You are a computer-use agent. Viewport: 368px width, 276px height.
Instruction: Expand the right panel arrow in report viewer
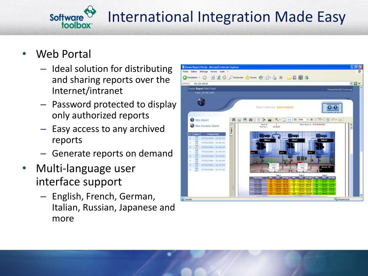tap(351, 125)
